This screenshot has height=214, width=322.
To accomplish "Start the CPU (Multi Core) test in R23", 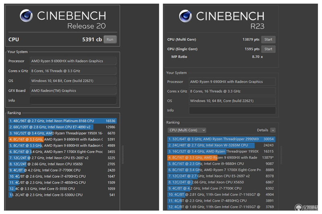I will 268,39.
